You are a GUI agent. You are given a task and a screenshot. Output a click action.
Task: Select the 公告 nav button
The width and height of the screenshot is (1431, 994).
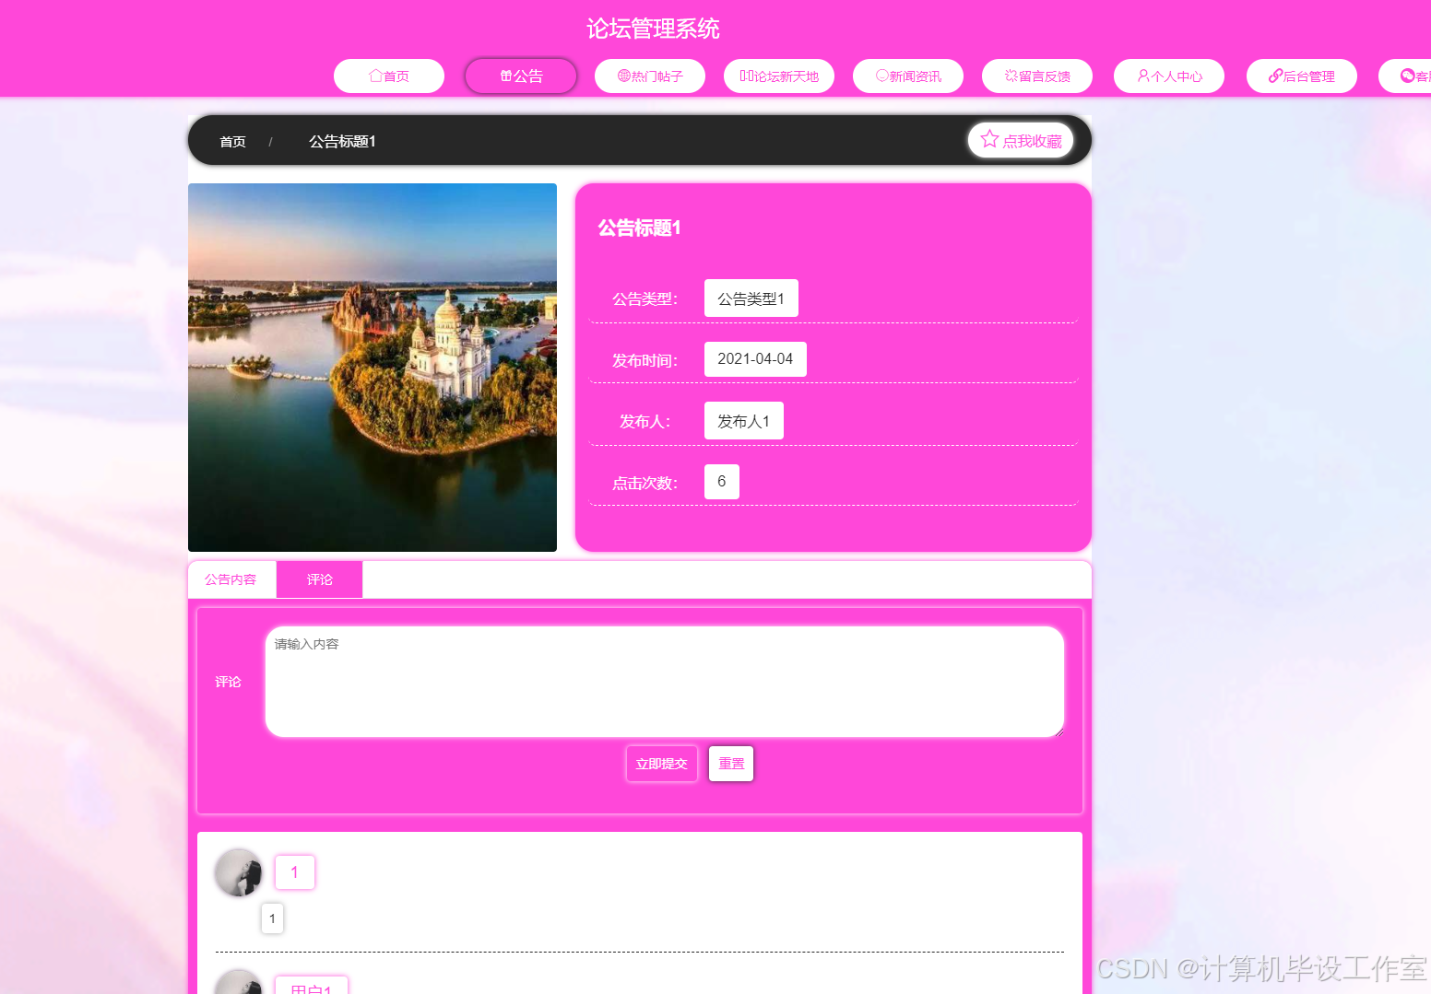(521, 76)
